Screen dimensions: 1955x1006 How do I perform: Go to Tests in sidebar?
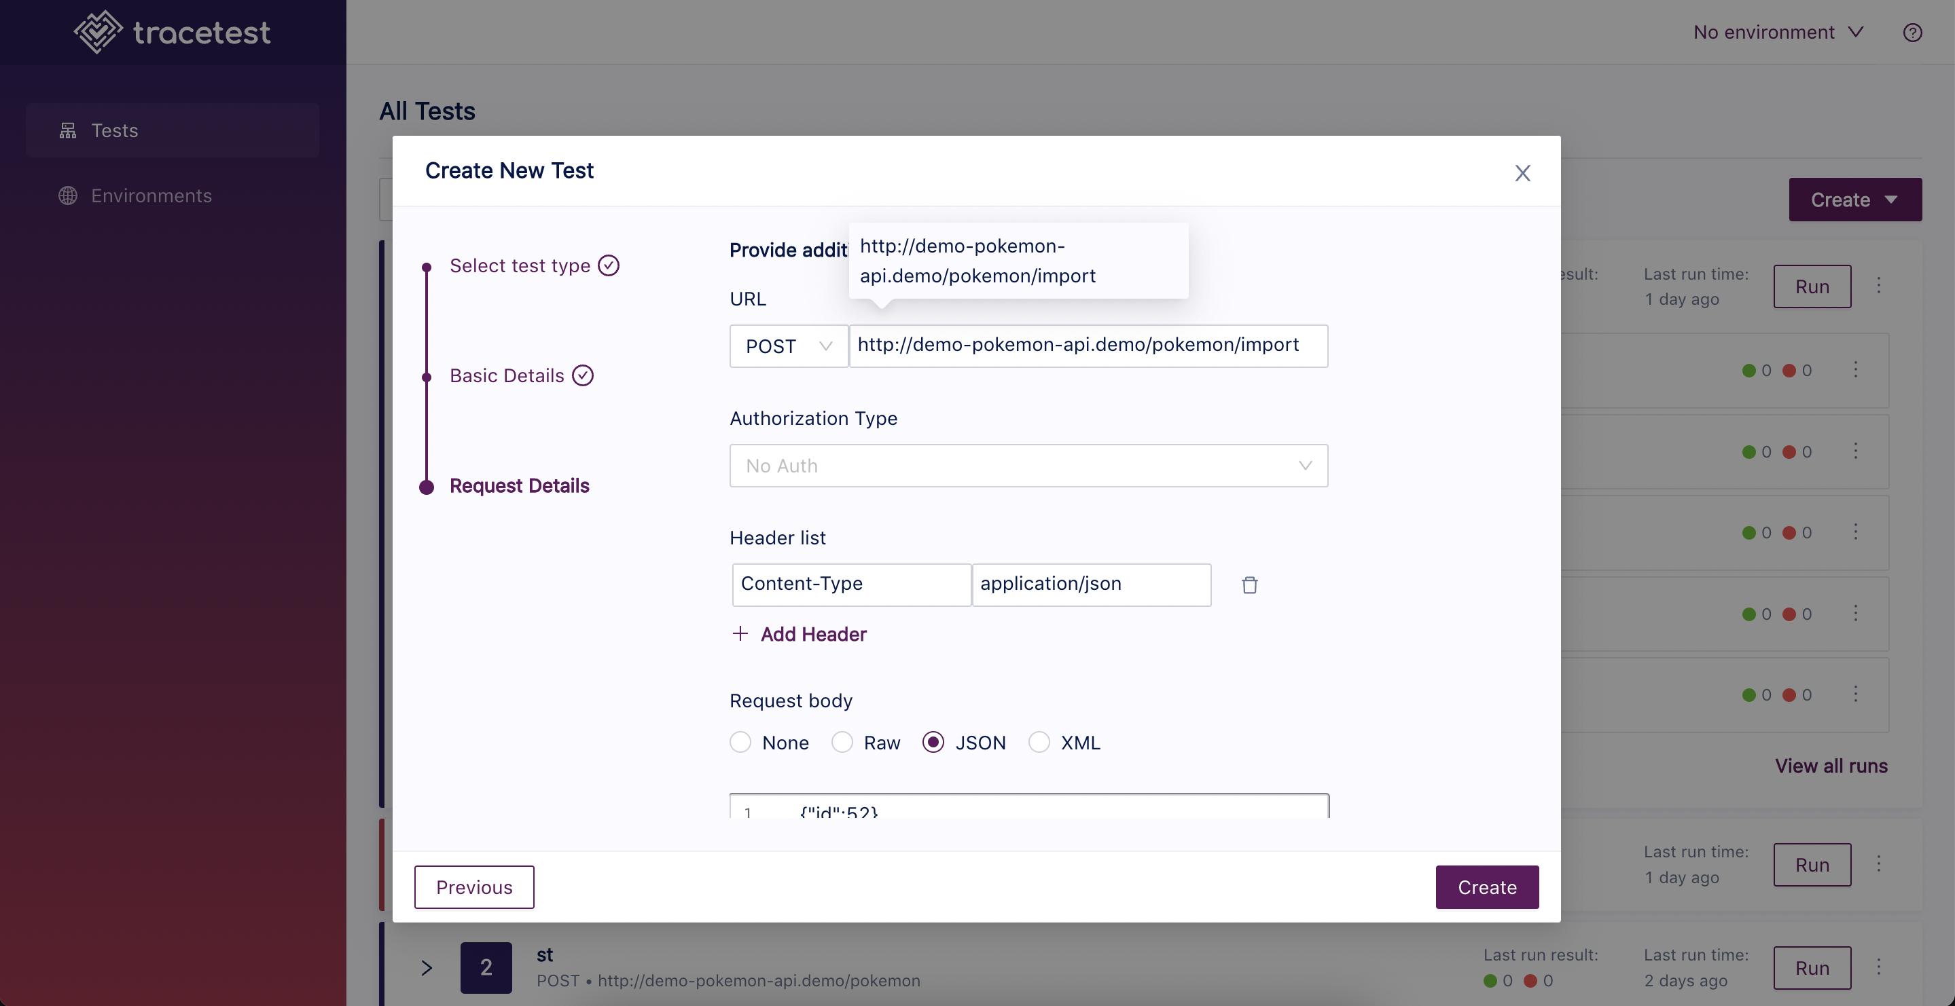173,130
